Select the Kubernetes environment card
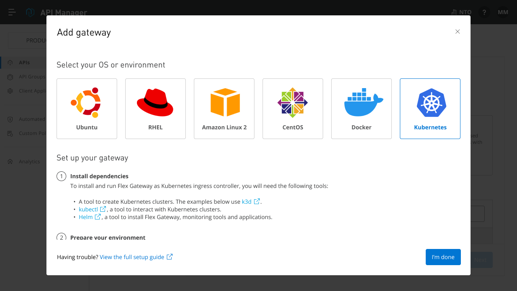517x291 pixels. point(430,109)
